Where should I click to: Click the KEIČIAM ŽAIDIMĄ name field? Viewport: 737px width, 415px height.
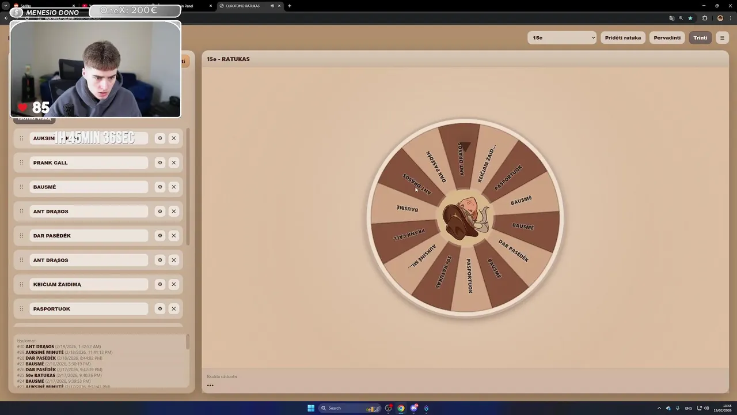pyautogui.click(x=89, y=284)
